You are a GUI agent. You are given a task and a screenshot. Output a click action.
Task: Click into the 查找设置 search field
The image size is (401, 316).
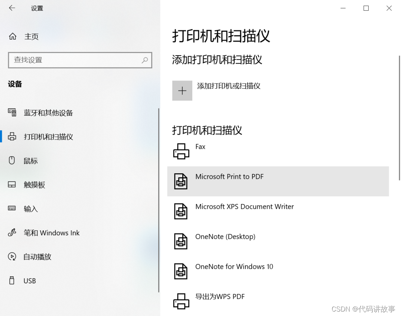80,60
